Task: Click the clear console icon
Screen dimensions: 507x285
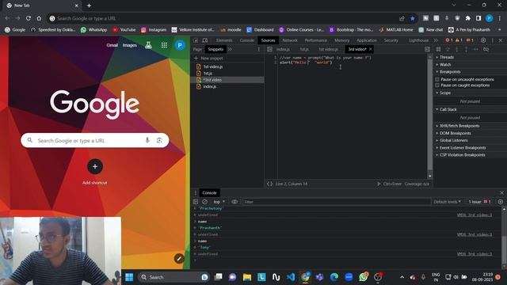Action: click(x=204, y=202)
